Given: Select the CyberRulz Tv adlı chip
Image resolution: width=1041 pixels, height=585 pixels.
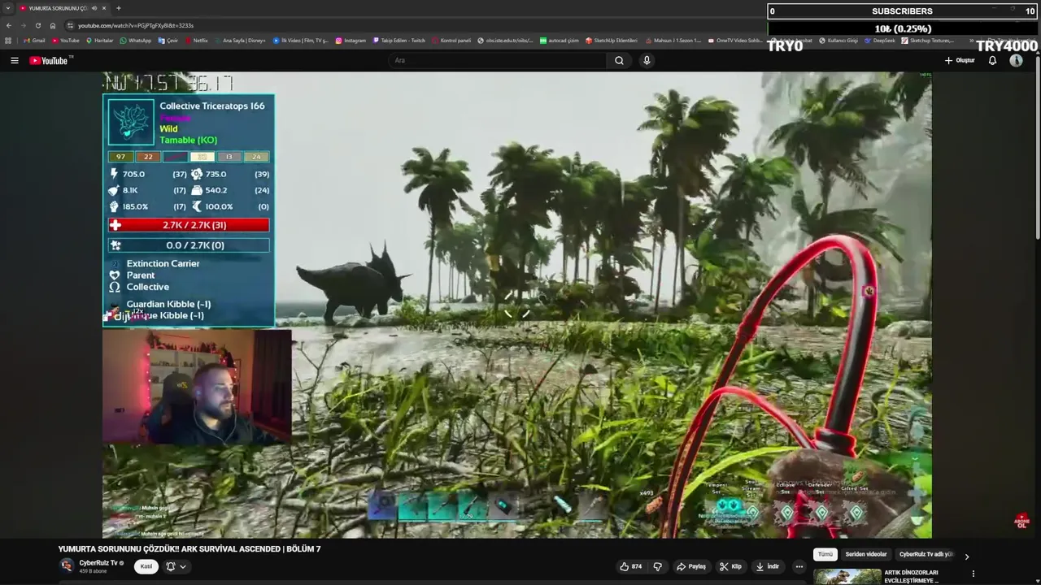Looking at the screenshot, I should point(925,554).
